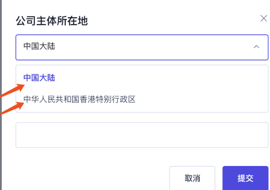The image size is (270, 190).
Task: Select 中国大陆 from the dropdown list
Action: tap(40, 78)
